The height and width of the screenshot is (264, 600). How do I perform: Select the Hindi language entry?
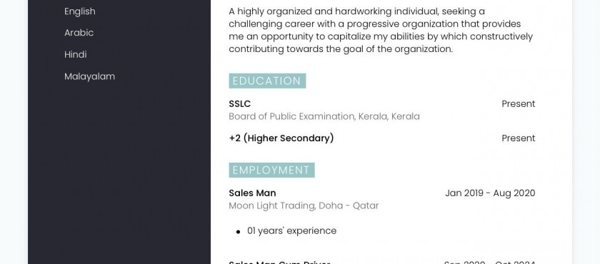click(x=76, y=55)
